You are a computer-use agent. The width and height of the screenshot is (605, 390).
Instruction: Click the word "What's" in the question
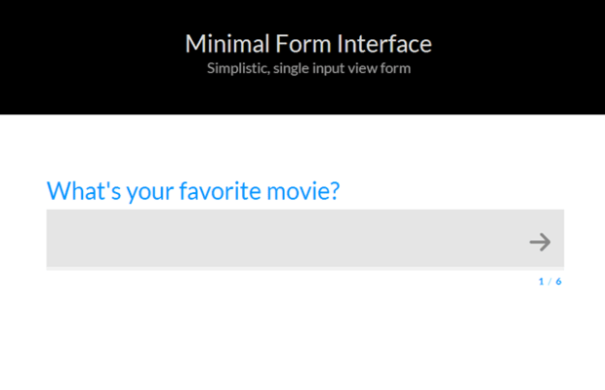[84, 191]
